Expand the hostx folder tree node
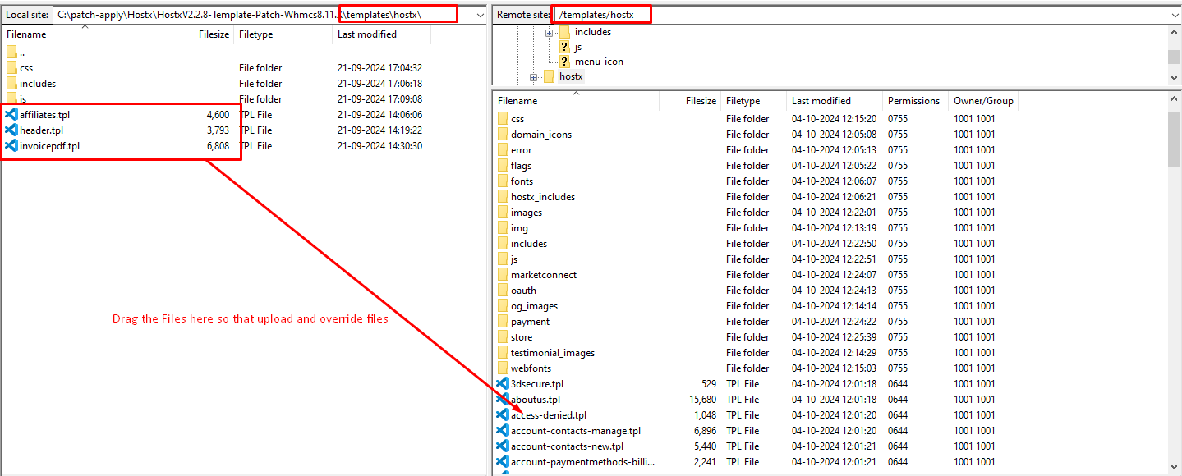Image resolution: width=1182 pixels, height=476 pixels. click(533, 77)
